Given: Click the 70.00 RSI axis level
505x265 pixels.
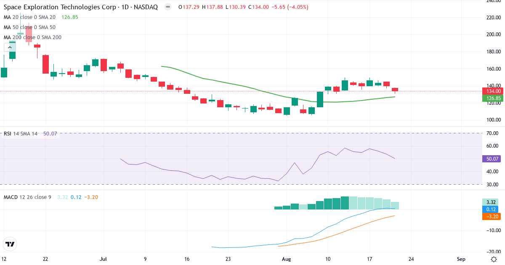Looking at the screenshot, I should point(493,133).
